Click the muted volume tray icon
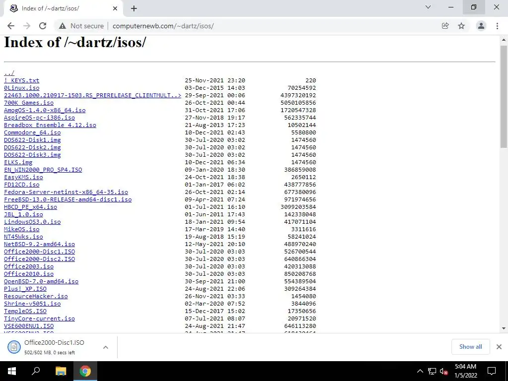The height and width of the screenshot is (381, 508). point(444,371)
